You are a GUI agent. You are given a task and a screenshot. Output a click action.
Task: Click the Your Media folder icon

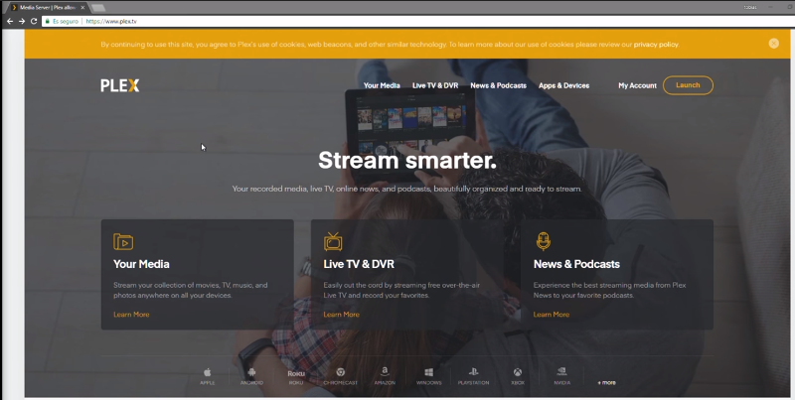[123, 241]
